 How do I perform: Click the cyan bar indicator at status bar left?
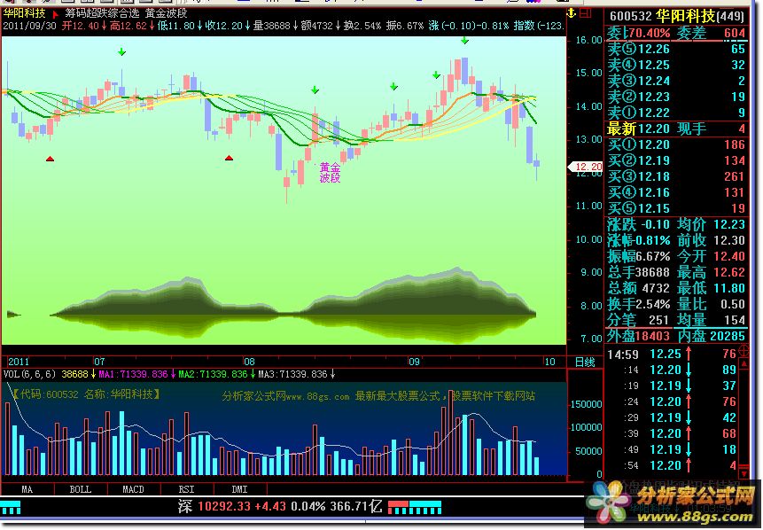pyautogui.click(x=11, y=508)
